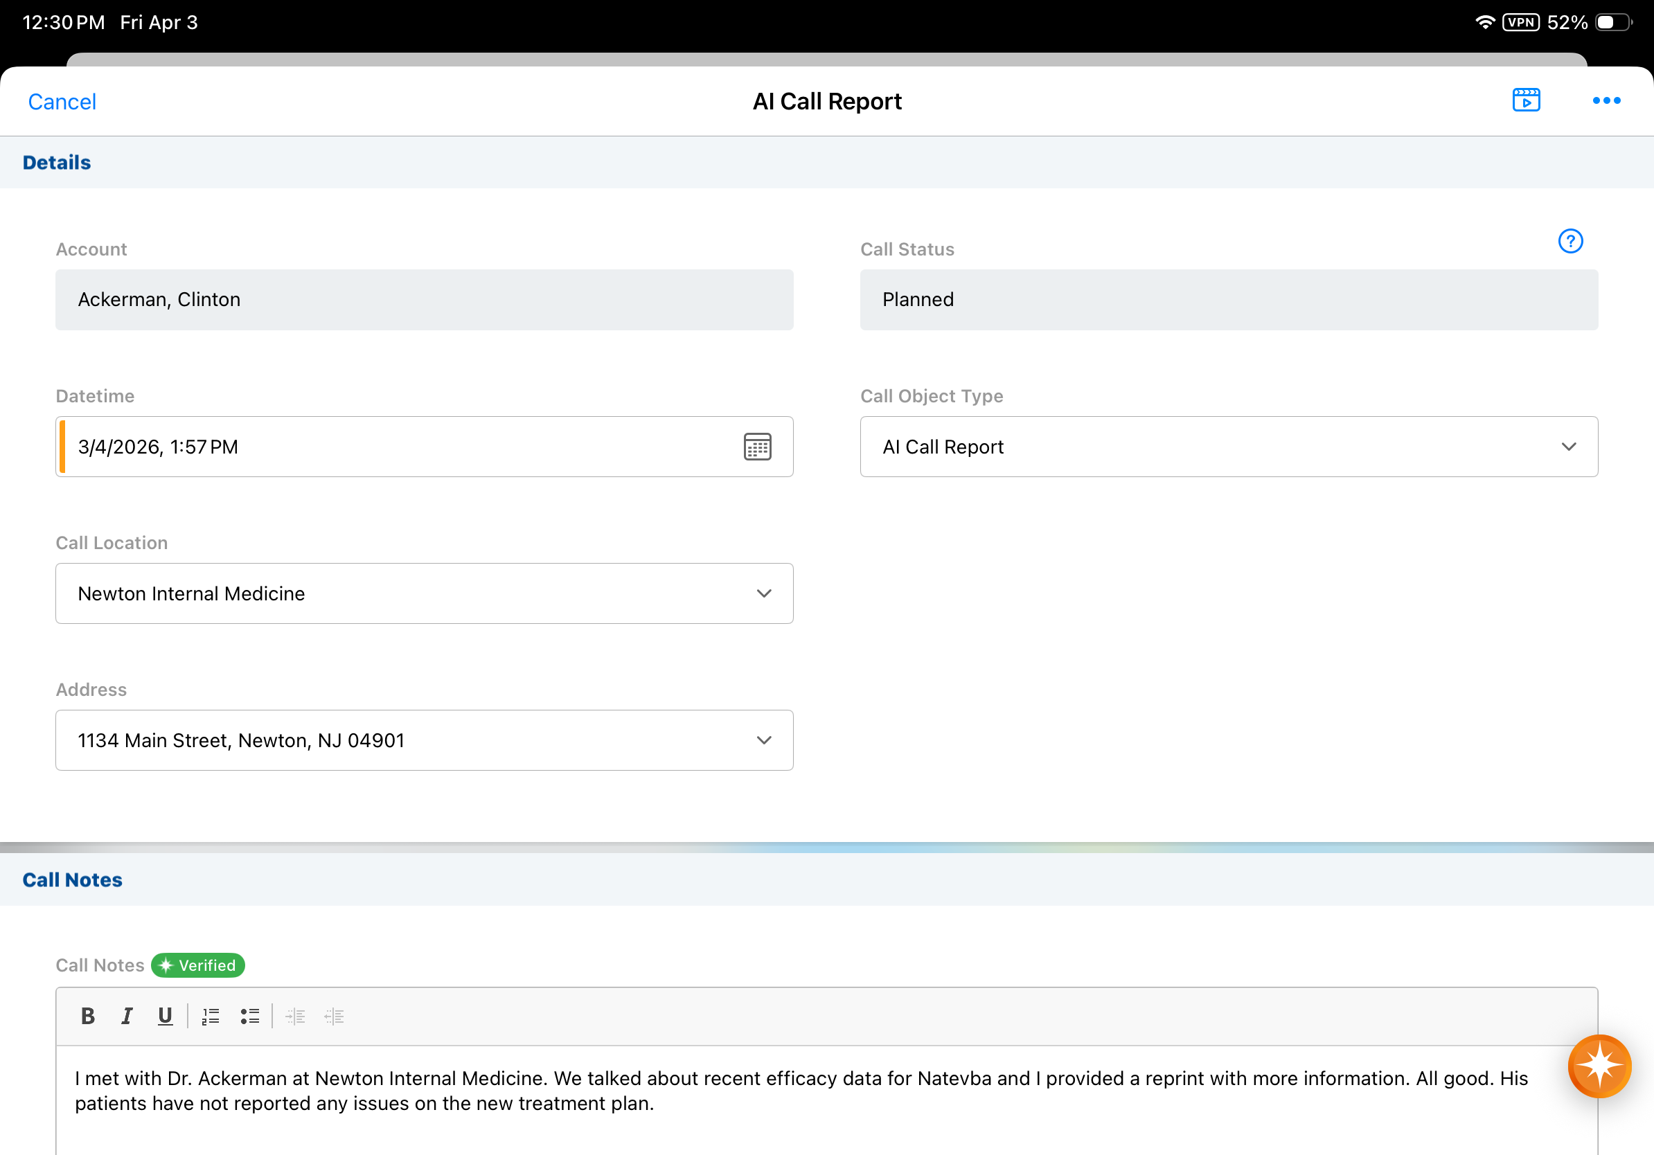
Task: Insert a bulleted list in notes
Action: click(249, 1016)
